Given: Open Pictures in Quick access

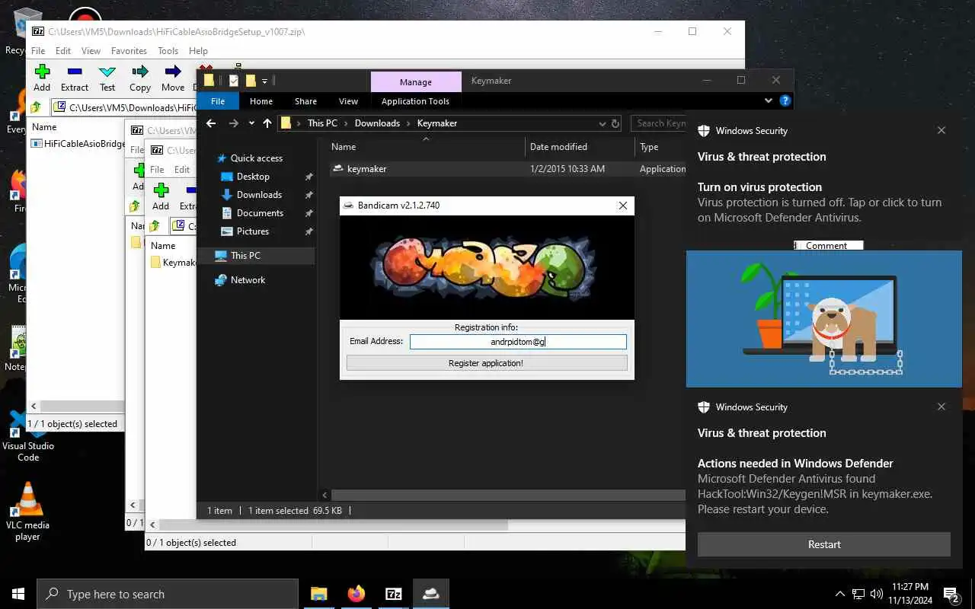Looking at the screenshot, I should [x=252, y=231].
